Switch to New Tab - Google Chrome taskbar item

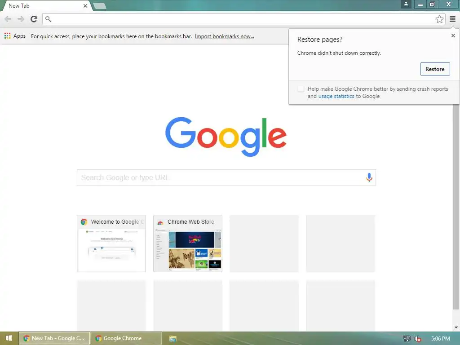click(54, 338)
